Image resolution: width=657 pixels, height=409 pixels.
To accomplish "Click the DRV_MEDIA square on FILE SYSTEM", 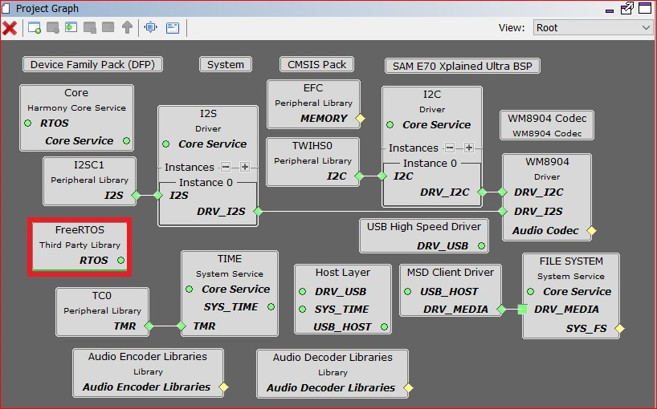I will coord(522,310).
